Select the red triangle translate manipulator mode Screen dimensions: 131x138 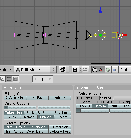click(101, 70)
